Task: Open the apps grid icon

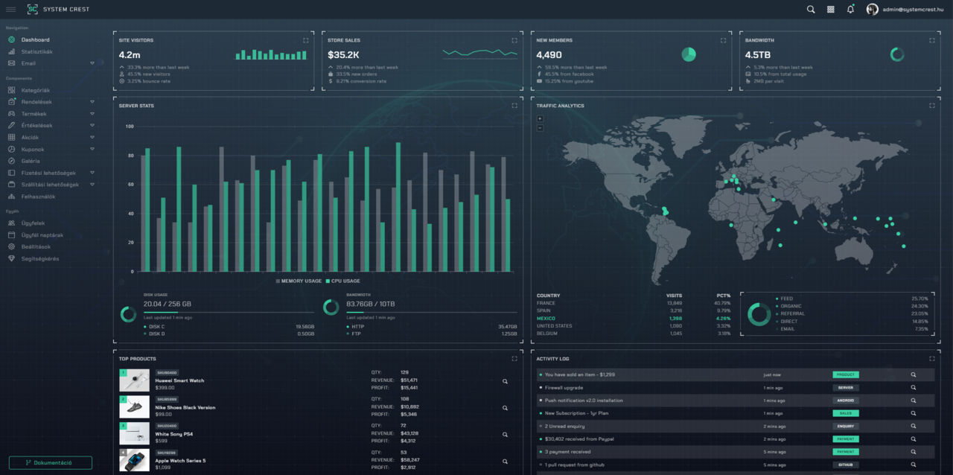Action: pyautogui.click(x=831, y=10)
